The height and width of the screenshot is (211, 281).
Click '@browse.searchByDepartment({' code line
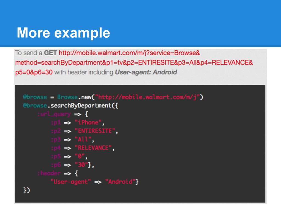[x=71, y=105]
